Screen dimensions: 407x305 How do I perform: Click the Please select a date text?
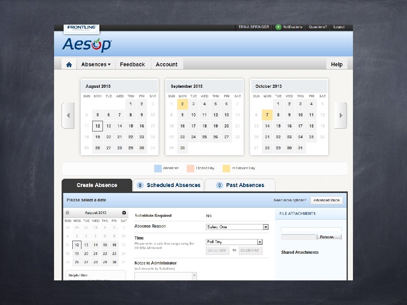pyautogui.click(x=86, y=200)
